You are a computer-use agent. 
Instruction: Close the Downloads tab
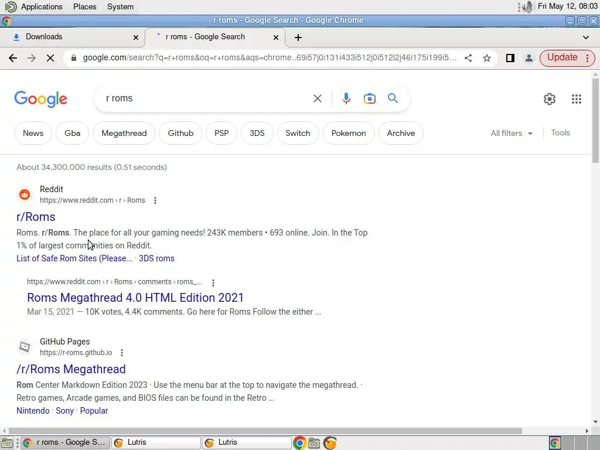click(x=136, y=37)
